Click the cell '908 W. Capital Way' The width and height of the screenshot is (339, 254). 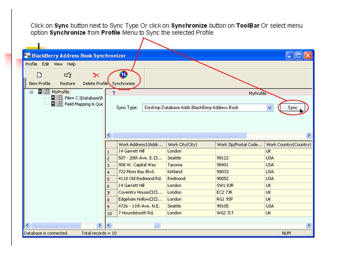(x=142, y=165)
